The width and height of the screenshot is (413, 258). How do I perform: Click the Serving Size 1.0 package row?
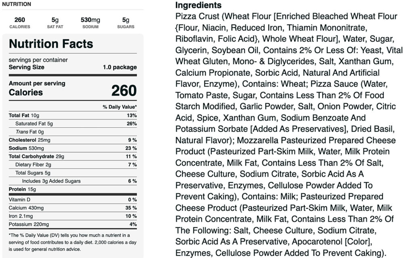coord(73,67)
